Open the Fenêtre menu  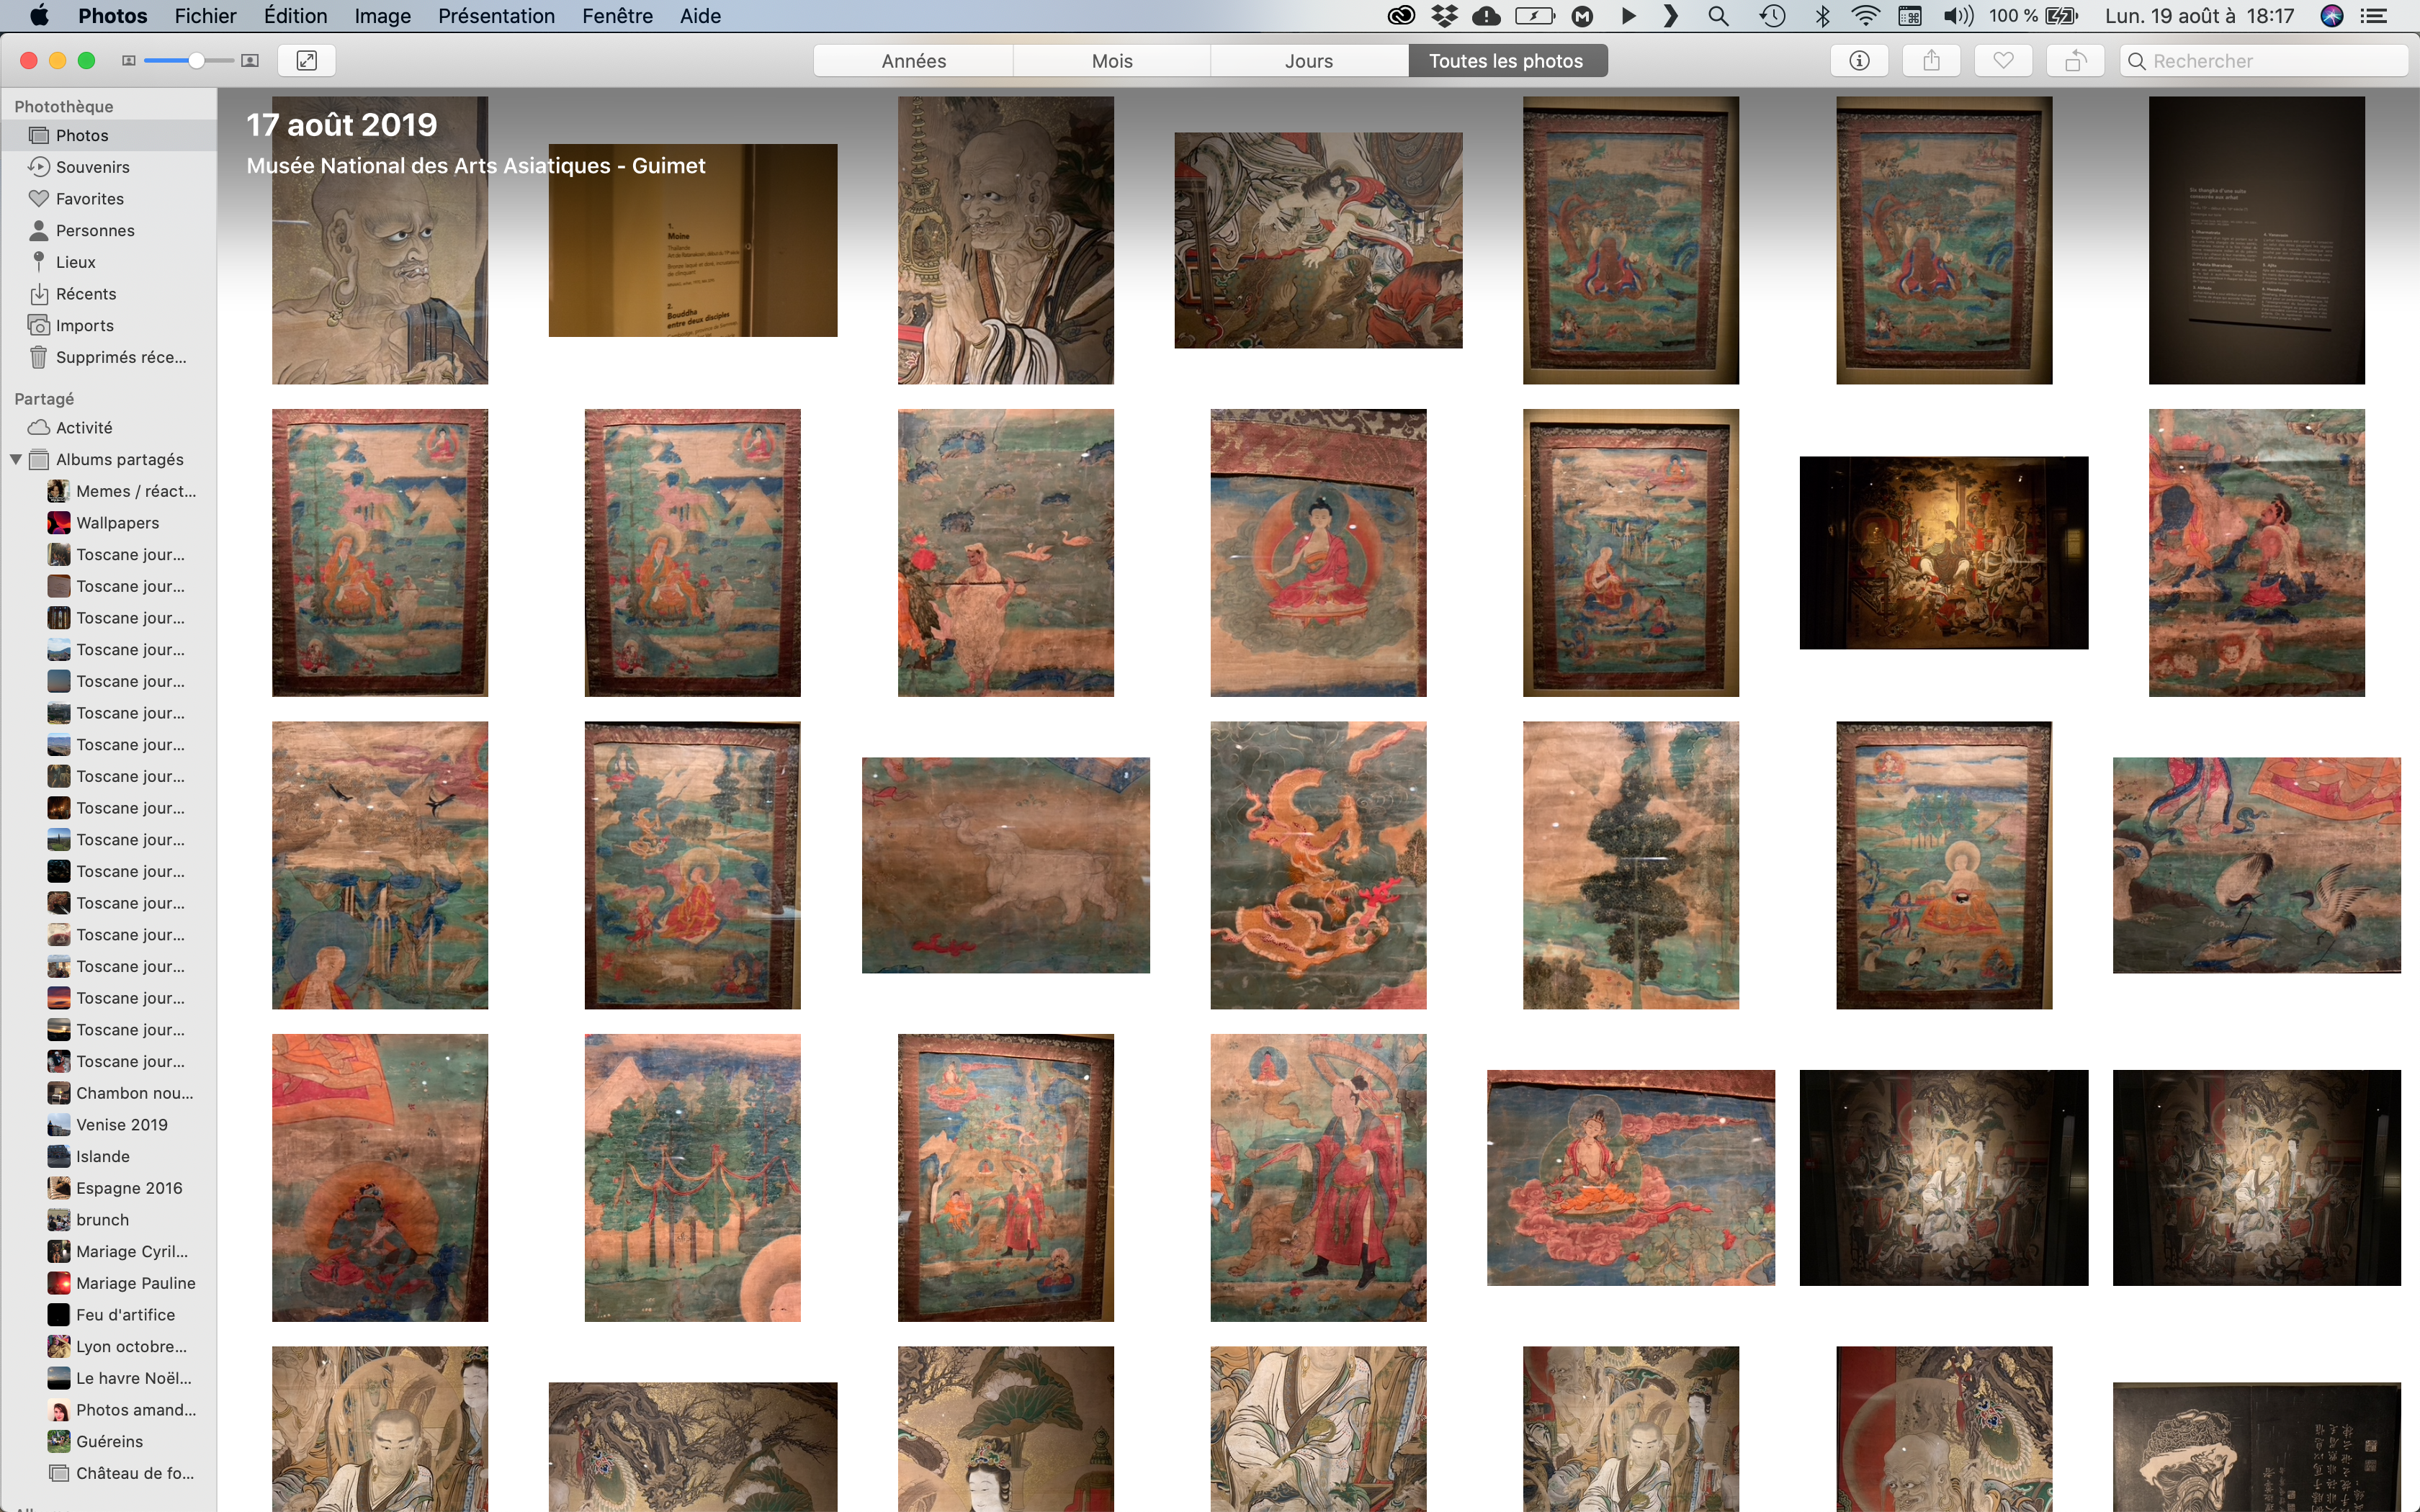point(617,16)
